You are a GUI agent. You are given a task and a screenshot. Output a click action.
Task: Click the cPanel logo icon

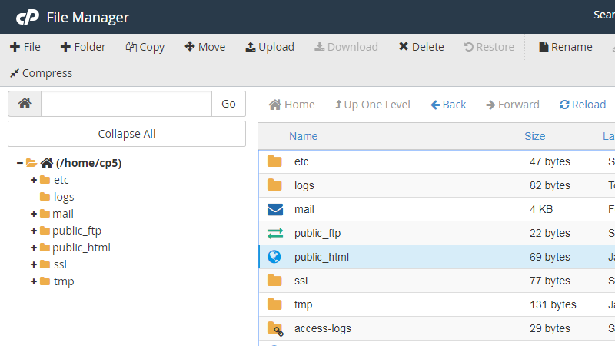(28, 17)
